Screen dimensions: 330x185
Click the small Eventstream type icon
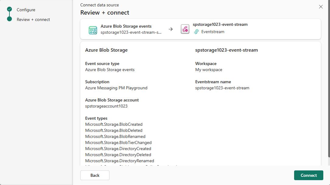coord(196,32)
